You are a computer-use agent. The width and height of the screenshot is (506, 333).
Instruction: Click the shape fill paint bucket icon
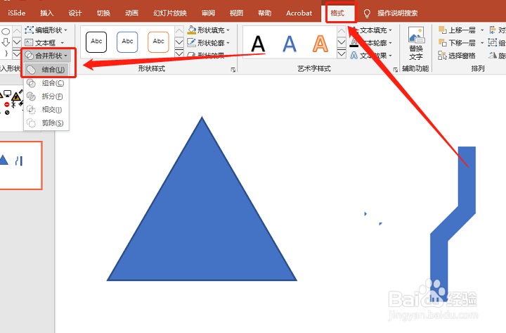(192, 30)
